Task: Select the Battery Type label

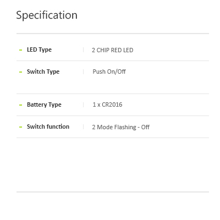Action: [44, 105]
